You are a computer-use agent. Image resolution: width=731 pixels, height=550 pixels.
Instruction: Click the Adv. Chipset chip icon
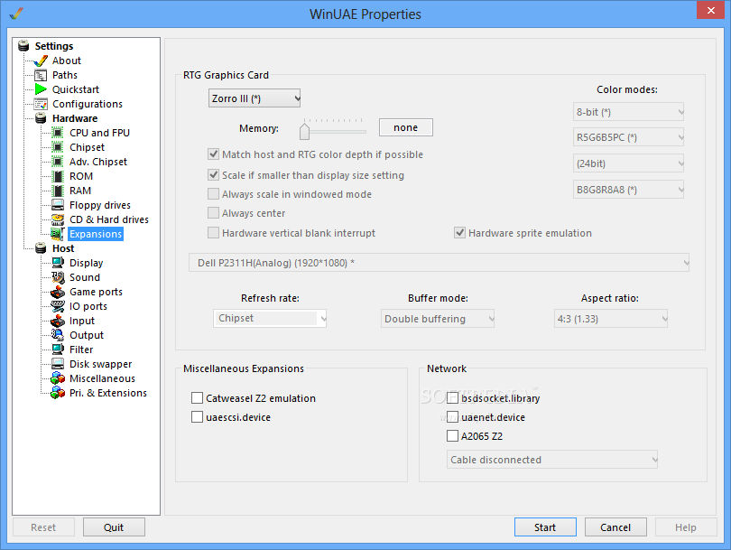58,162
